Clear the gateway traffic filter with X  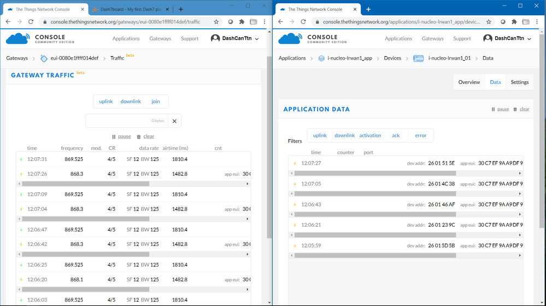[174, 121]
